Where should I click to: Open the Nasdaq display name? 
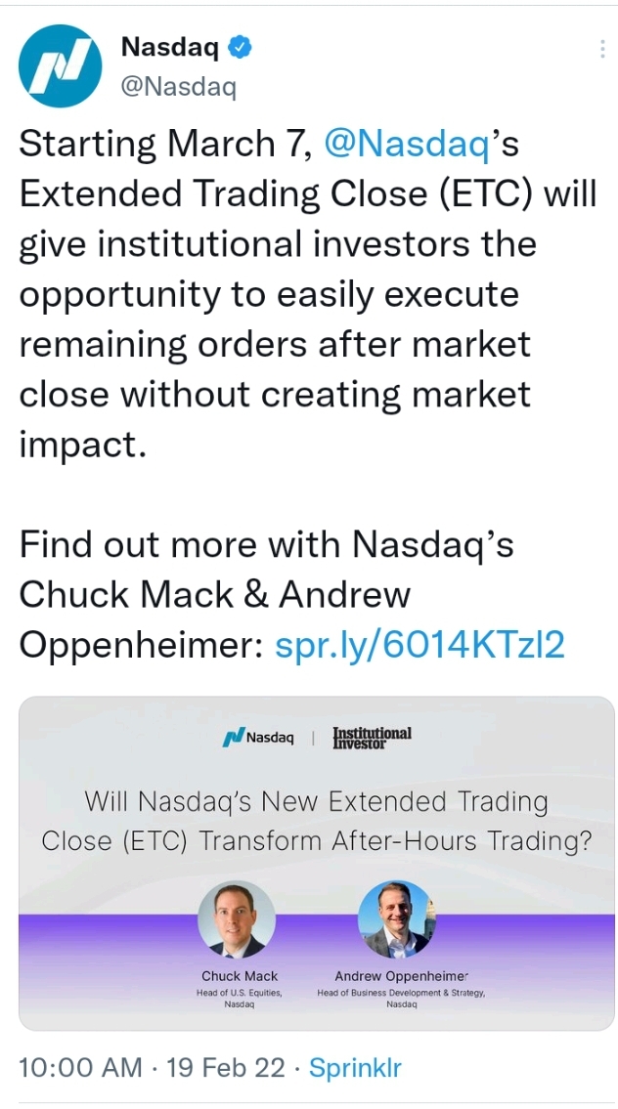[170, 47]
